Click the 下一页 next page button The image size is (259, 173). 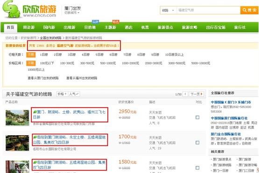pos(196,94)
